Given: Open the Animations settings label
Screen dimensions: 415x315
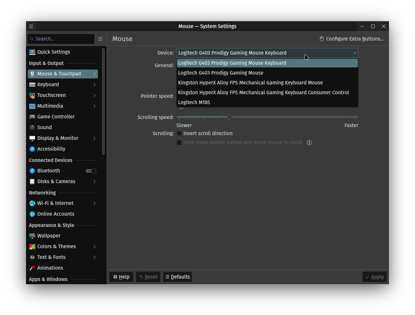Looking at the screenshot, I should (x=50, y=268).
